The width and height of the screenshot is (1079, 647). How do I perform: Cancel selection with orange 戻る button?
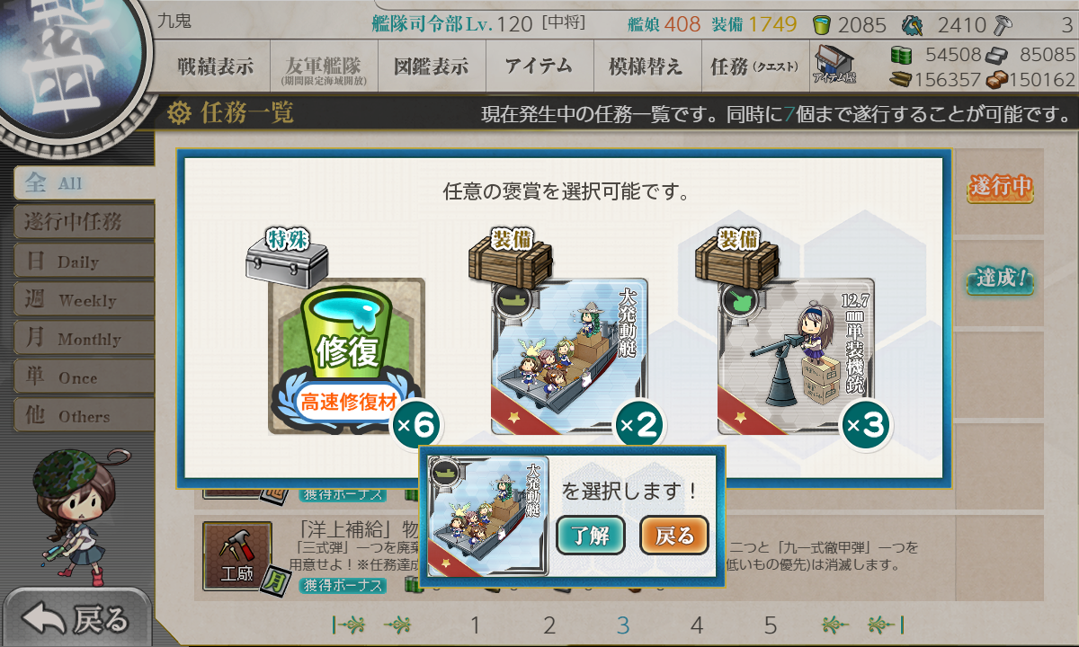(x=674, y=536)
